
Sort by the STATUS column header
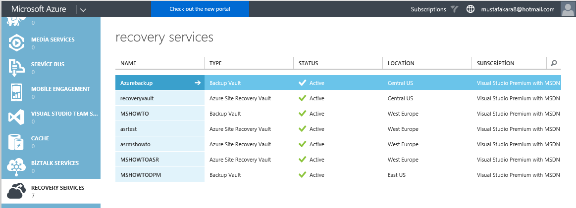tap(308, 63)
